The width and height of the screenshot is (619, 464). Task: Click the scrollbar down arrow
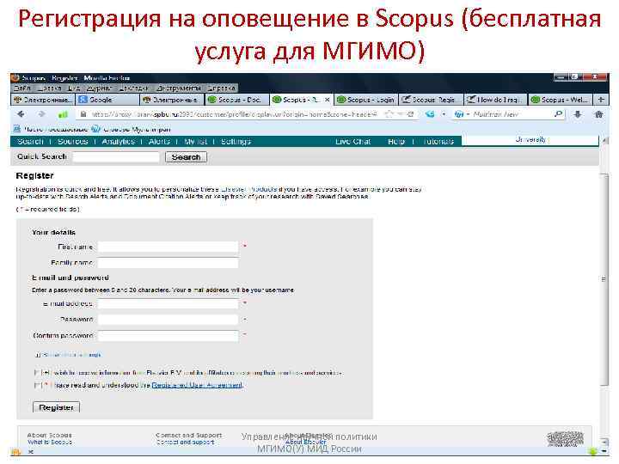pyautogui.click(x=604, y=442)
